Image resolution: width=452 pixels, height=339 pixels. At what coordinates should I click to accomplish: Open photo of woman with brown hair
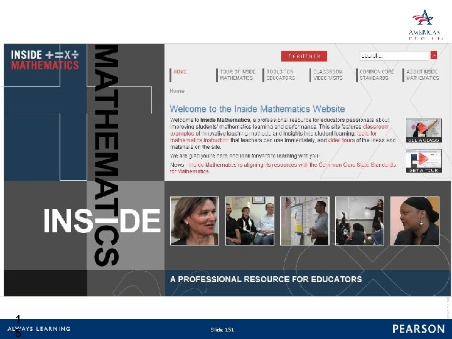tap(195, 221)
